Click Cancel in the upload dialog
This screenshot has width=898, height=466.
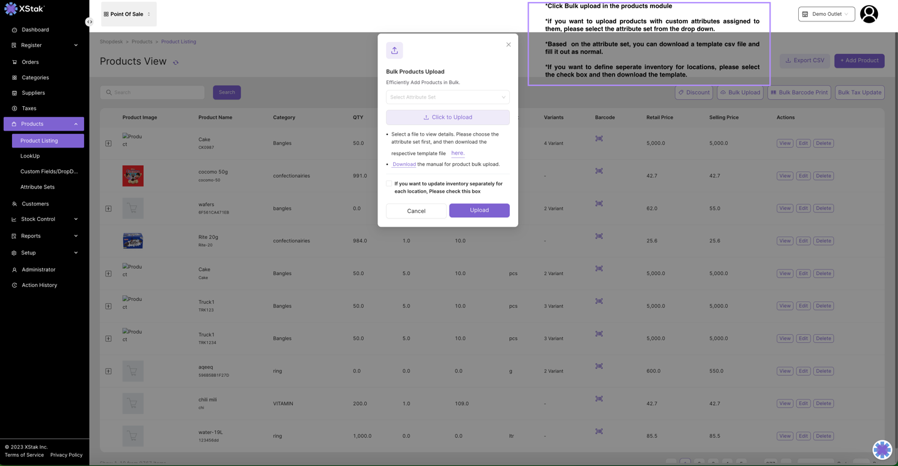416,211
